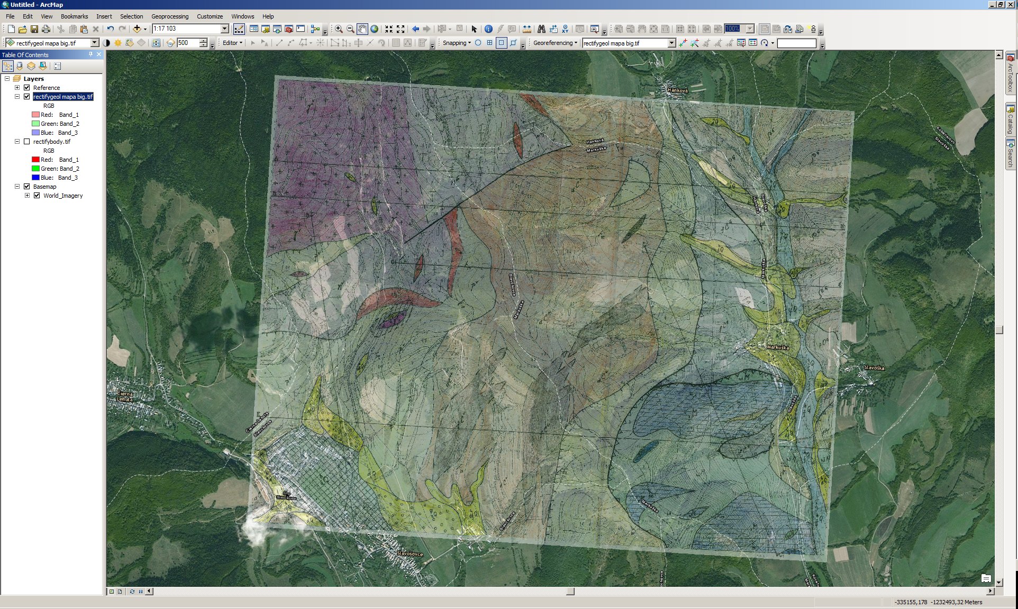Open the georeferencing link table
Viewport: 1018px width, 609px height.
click(752, 43)
